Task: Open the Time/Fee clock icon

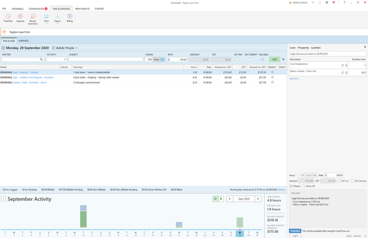Action: (8, 16)
